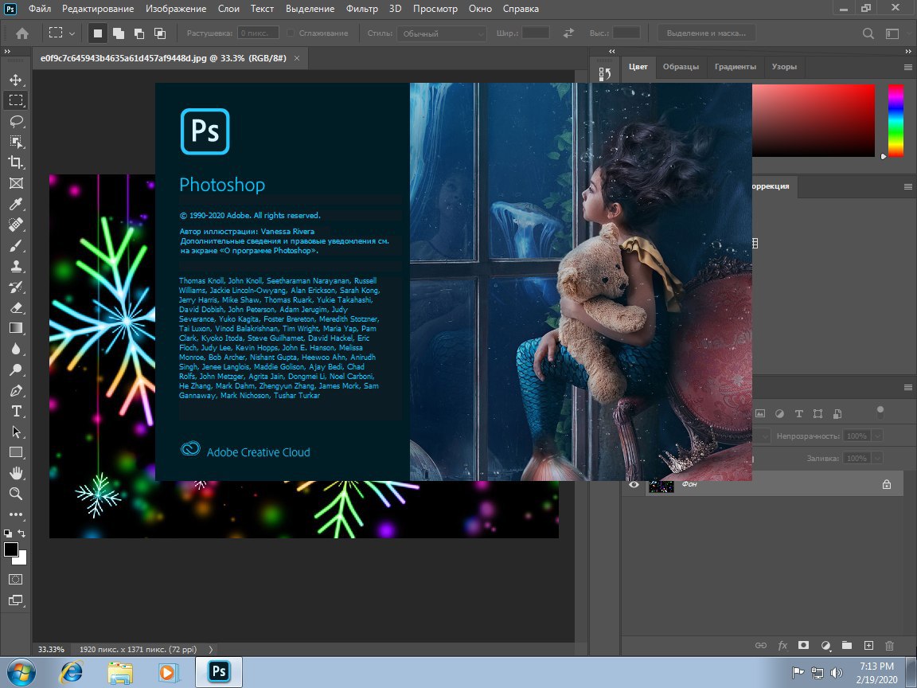Open the Фильтр menu
The width and height of the screenshot is (917, 688).
click(362, 9)
